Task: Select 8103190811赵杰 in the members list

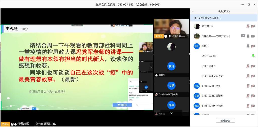Action: click(x=211, y=86)
